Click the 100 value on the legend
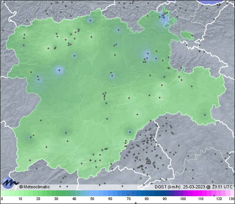This screenshot has height=204, width=235. click(x=183, y=199)
